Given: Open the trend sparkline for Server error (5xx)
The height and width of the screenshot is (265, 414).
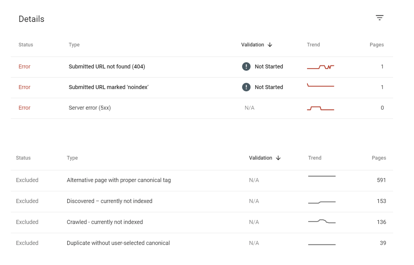Looking at the screenshot, I should (320, 108).
